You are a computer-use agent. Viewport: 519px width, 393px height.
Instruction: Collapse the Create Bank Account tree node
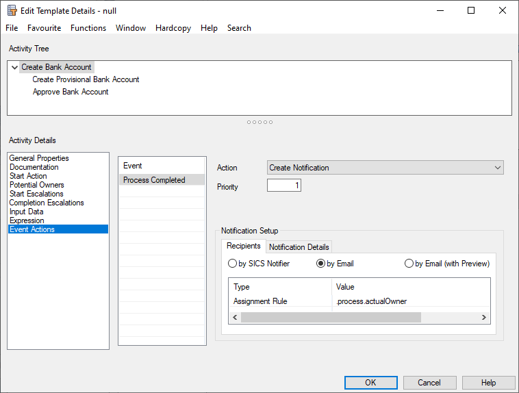point(14,67)
